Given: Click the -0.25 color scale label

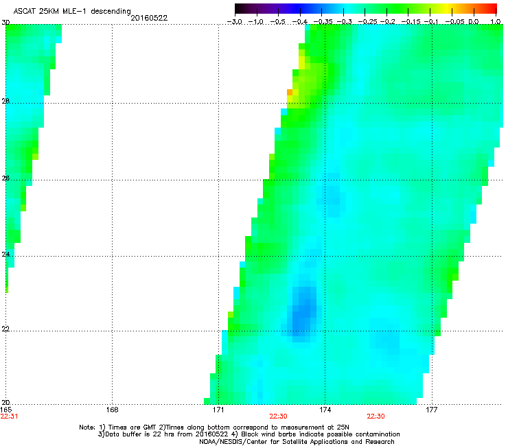Looking at the screenshot, I should point(367,22).
